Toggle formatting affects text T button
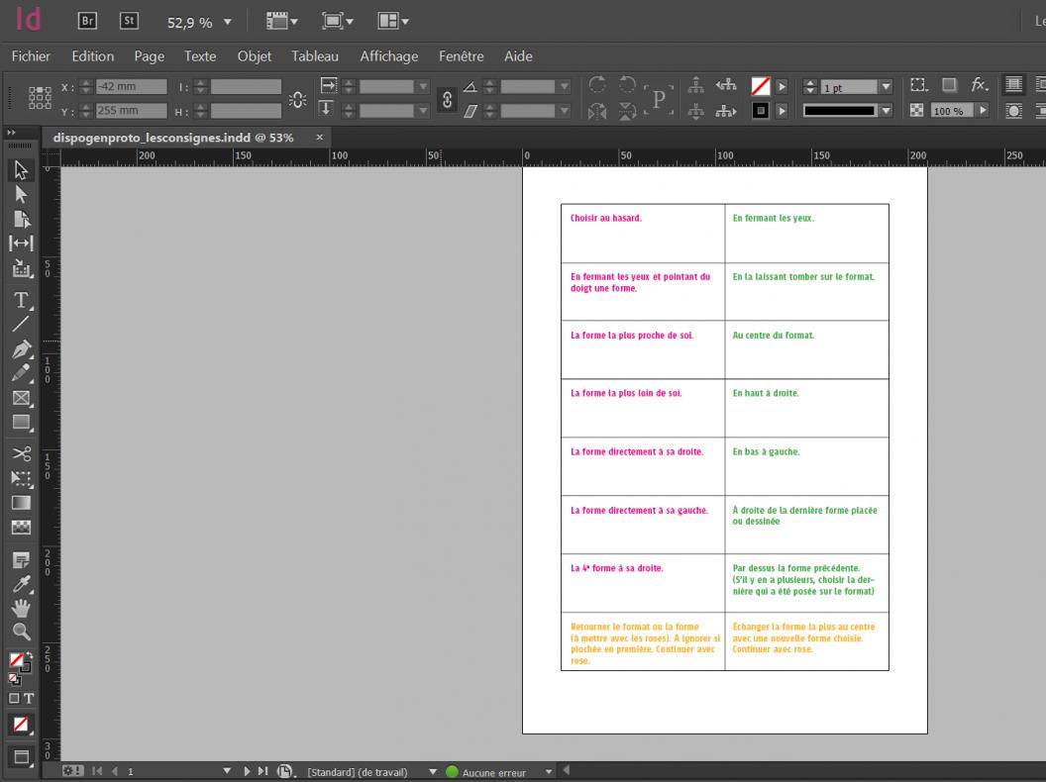This screenshot has height=782, width=1046. pos(29,698)
